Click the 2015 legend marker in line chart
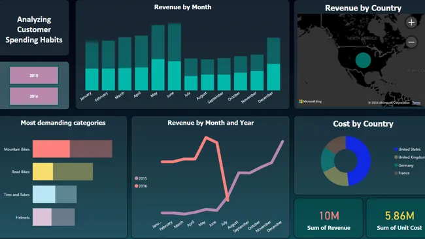425x239 pixels. (x=137, y=178)
